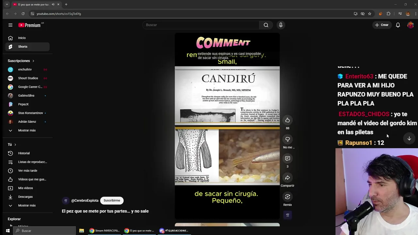Start voice search with microphone icon
The image size is (418, 235).
pos(281,25)
